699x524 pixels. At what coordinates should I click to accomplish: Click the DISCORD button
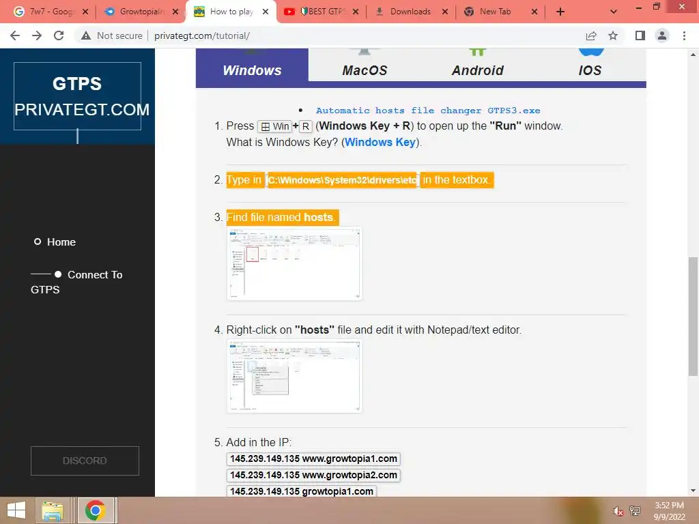point(85,461)
